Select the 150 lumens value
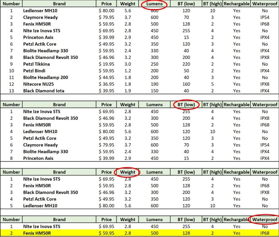 click(154, 91)
